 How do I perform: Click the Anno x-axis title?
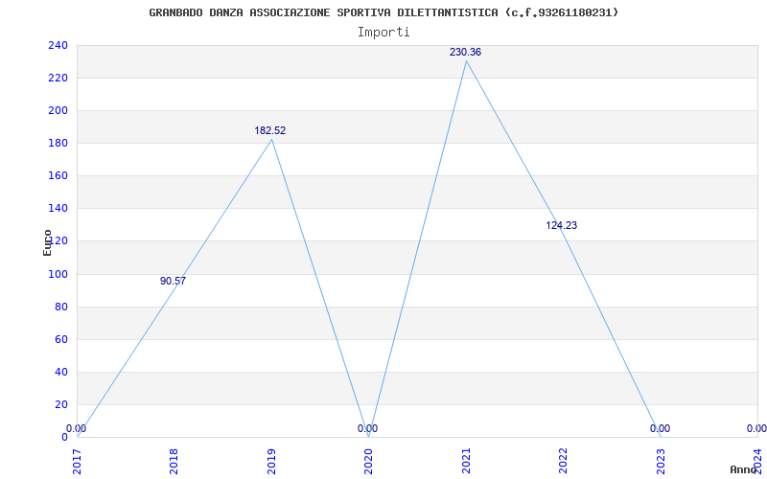pyautogui.click(x=743, y=469)
